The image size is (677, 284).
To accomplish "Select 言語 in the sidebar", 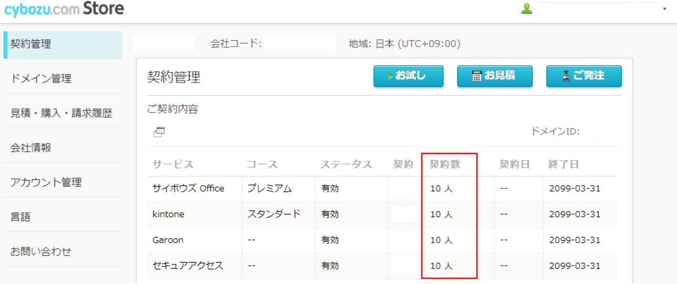I will click(20, 217).
